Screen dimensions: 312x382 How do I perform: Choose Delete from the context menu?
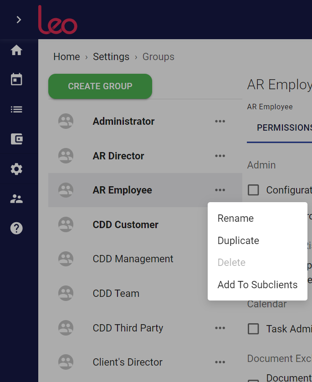257,262
